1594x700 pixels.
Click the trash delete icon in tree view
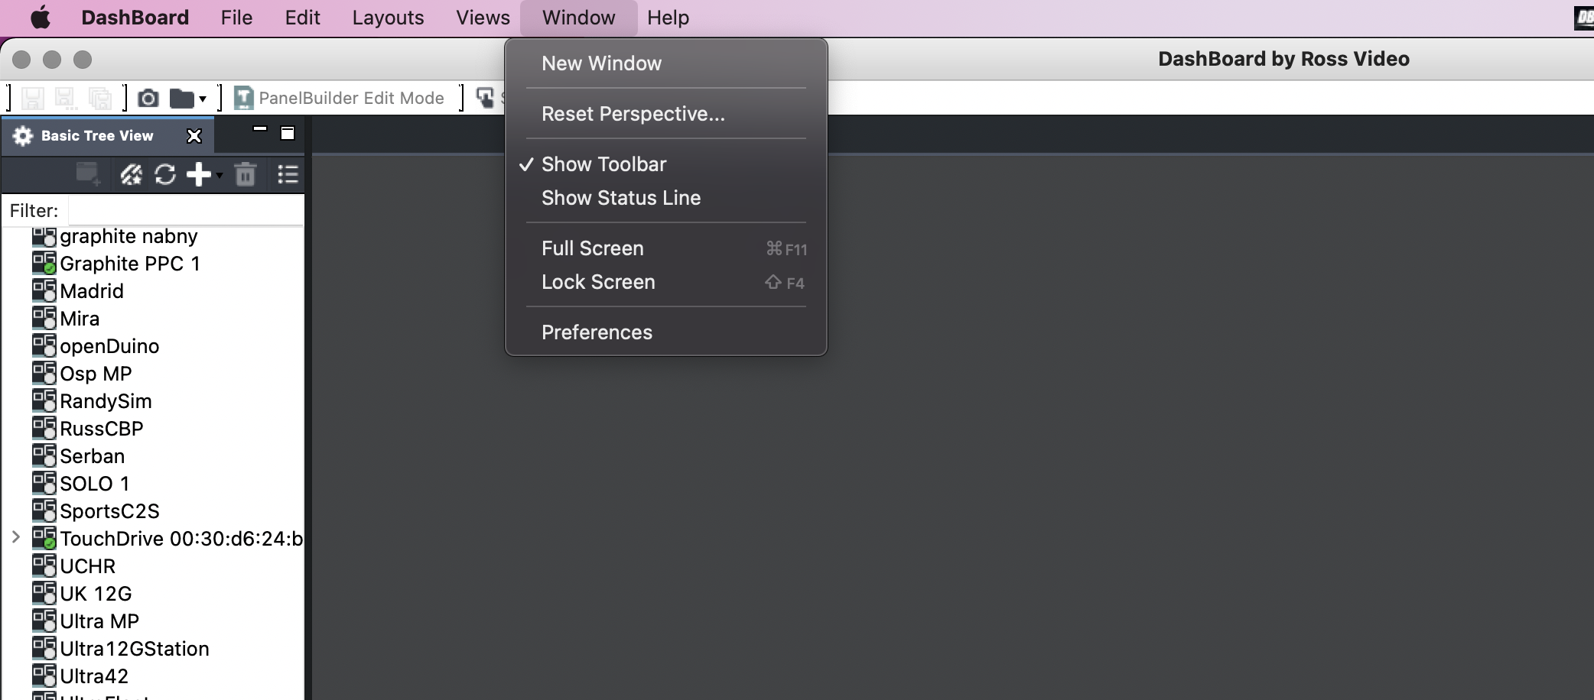coord(246,175)
